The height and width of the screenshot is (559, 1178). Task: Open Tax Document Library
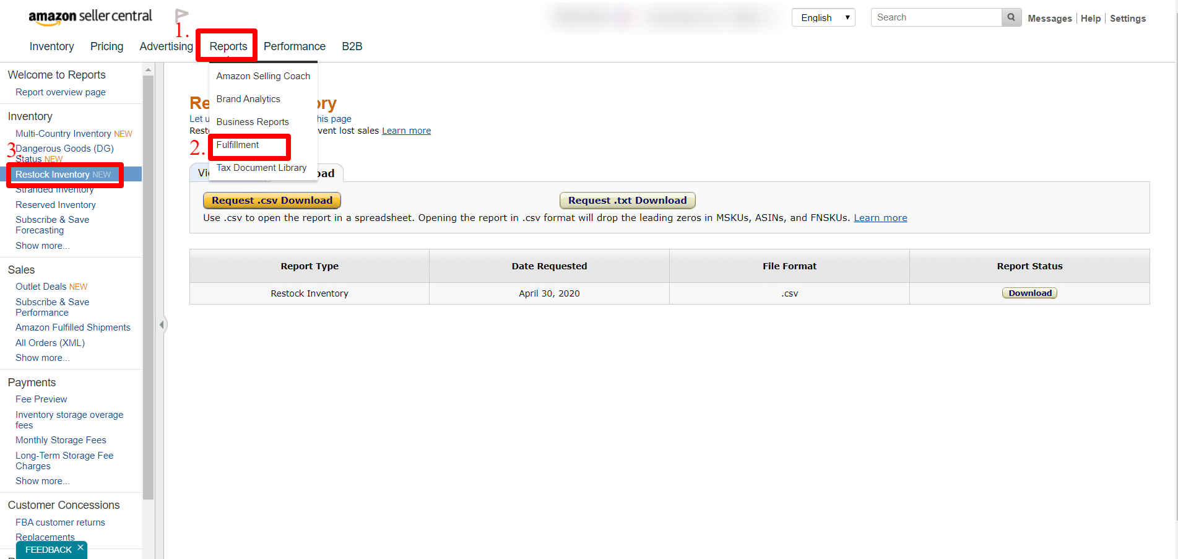click(x=261, y=167)
